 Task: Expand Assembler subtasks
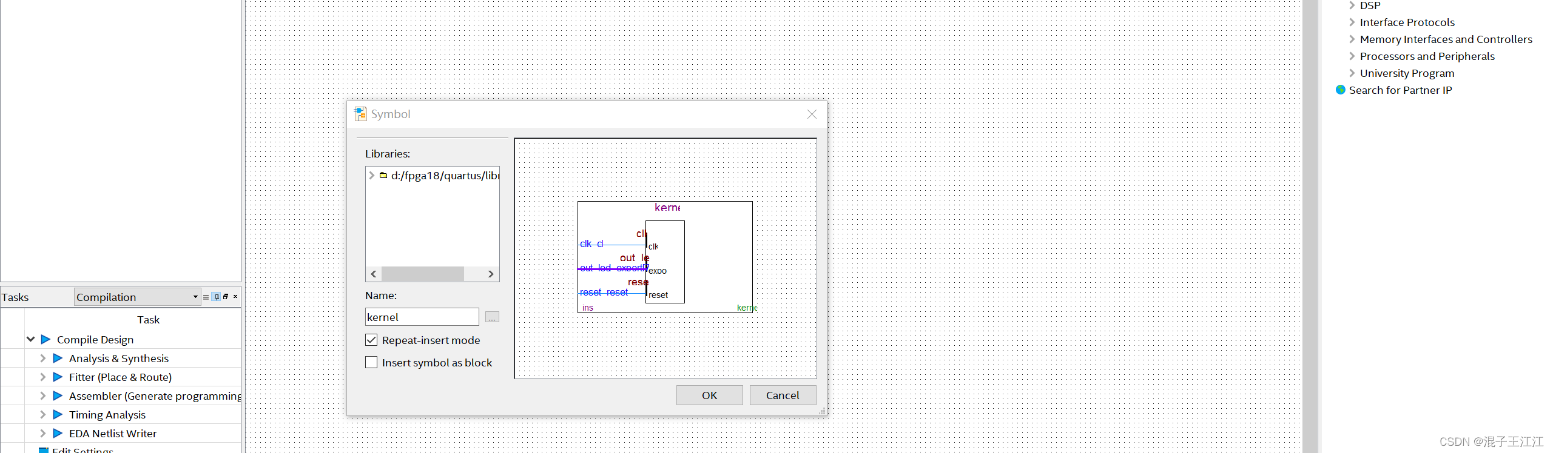point(42,395)
